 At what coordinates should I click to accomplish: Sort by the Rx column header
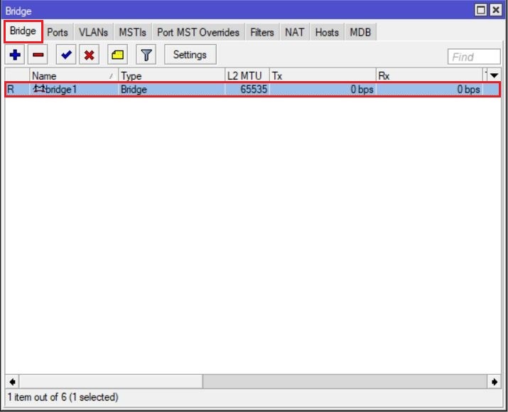(x=429, y=76)
